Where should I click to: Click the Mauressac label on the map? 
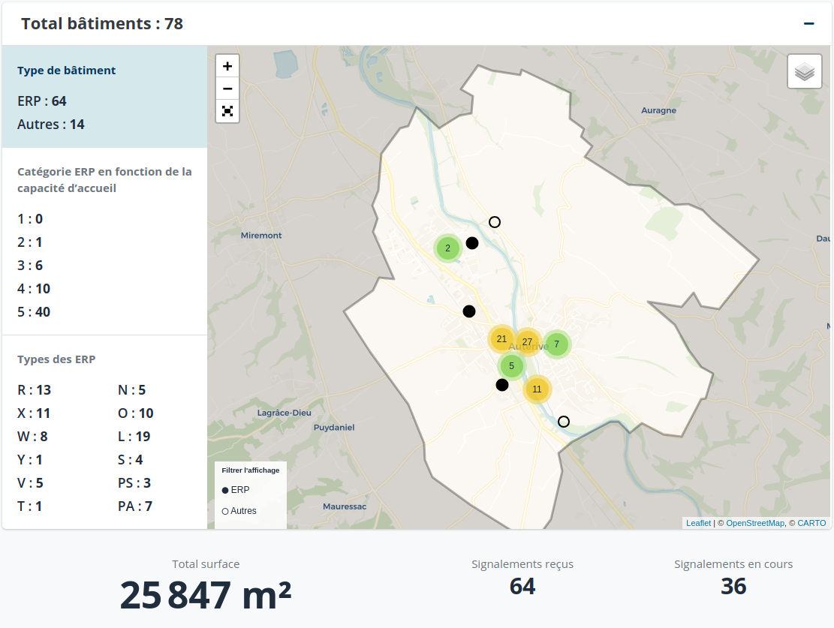pos(345,506)
